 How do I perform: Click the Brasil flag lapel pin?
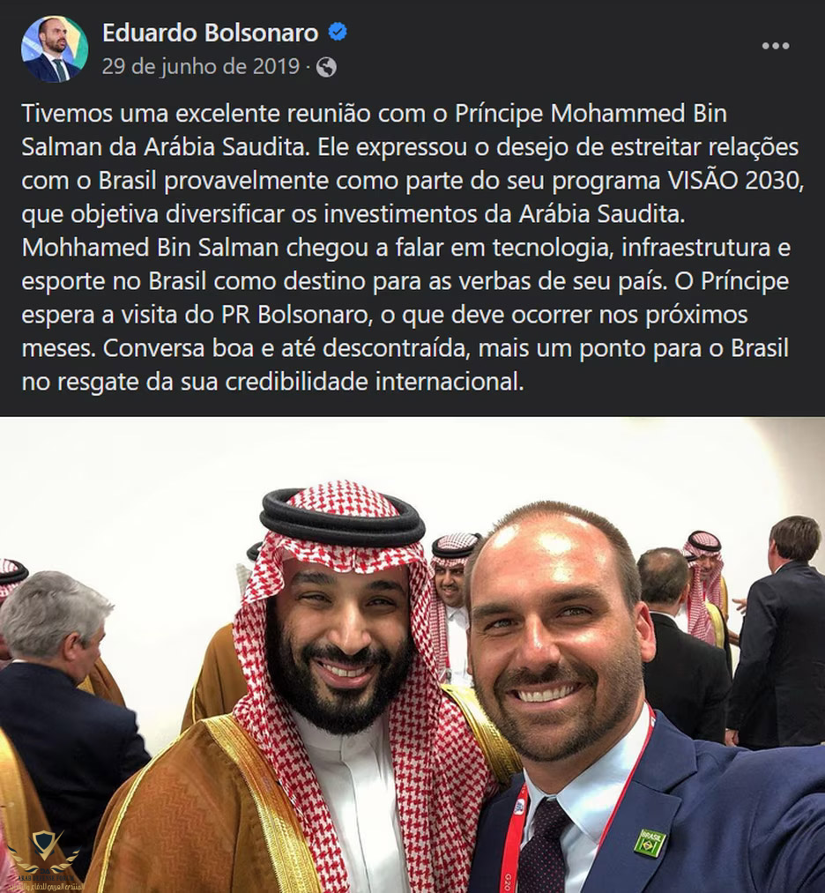650,843
